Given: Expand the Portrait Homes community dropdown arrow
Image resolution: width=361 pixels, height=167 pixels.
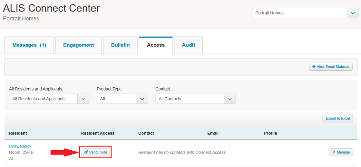Looking at the screenshot, I should coord(353,13).
